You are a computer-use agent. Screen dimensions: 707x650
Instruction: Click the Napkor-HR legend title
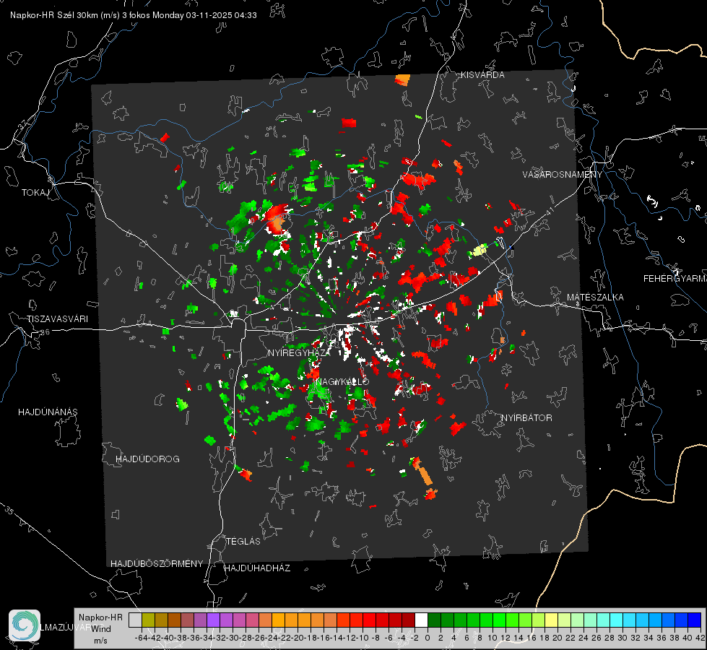pos(100,617)
